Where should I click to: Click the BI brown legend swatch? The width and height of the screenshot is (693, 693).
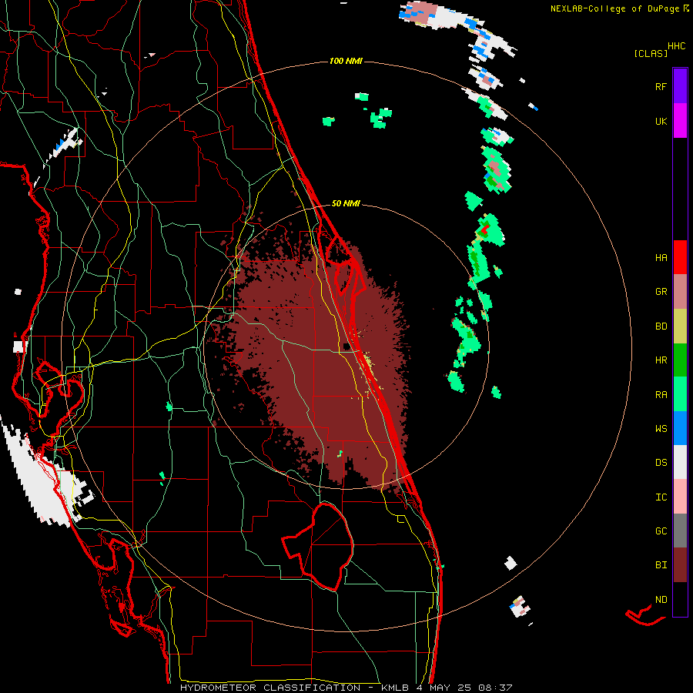click(x=680, y=565)
